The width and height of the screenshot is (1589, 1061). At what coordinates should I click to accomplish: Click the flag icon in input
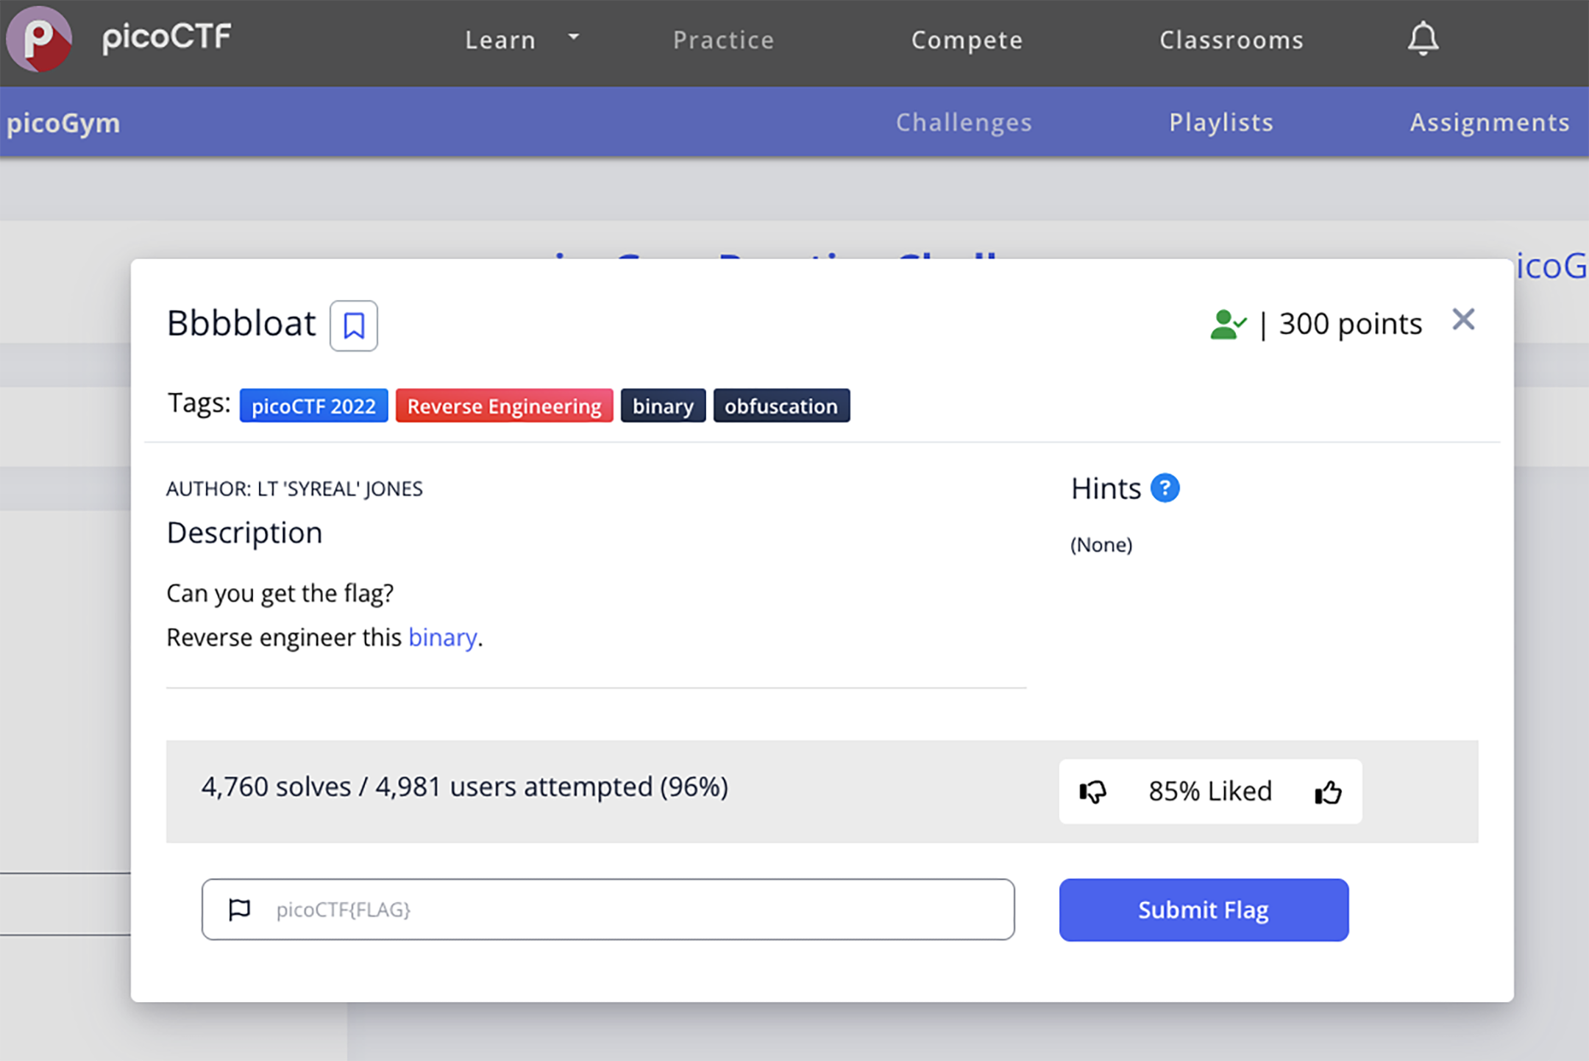pyautogui.click(x=240, y=909)
